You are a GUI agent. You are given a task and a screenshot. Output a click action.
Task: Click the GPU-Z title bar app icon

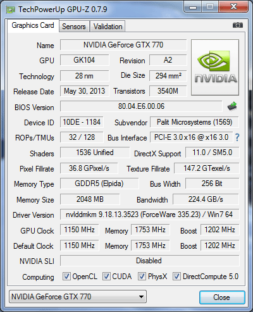(11, 9)
